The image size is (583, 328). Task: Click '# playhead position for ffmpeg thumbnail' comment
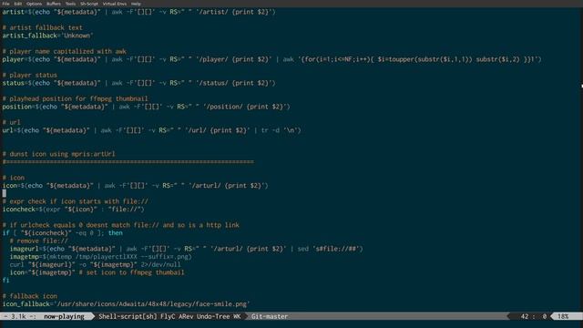[x=75, y=99]
